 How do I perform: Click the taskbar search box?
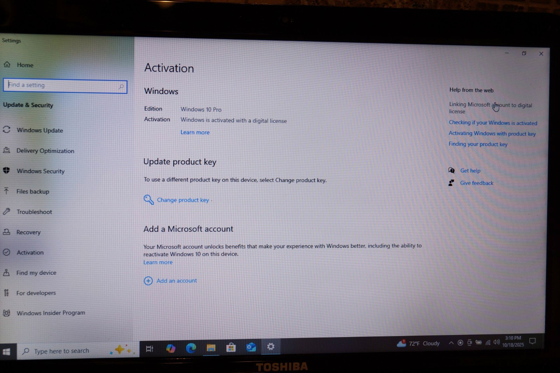tap(78, 350)
